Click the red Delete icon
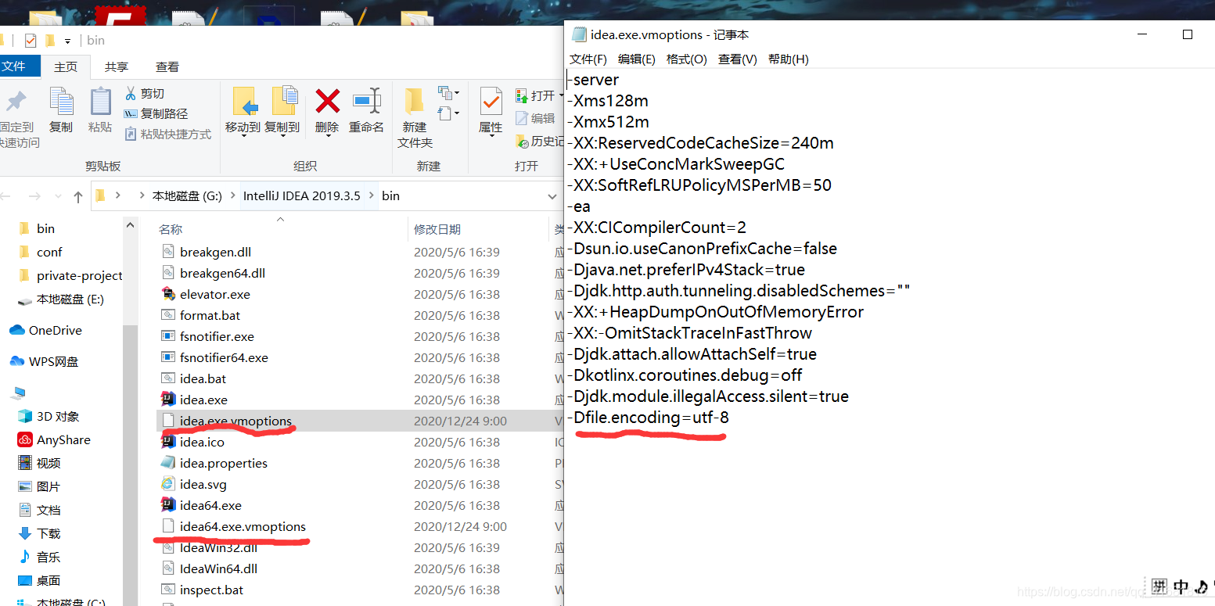 point(327,102)
